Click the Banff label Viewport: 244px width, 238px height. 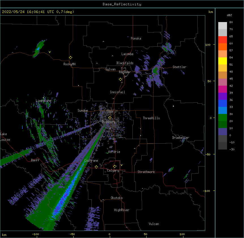tap(35, 160)
